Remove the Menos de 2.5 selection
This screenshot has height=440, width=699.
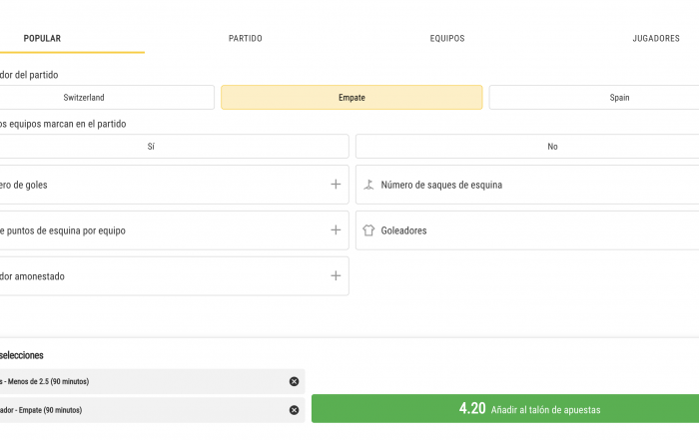point(294,381)
